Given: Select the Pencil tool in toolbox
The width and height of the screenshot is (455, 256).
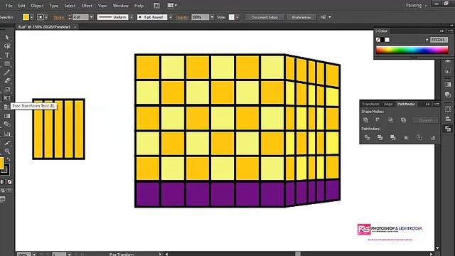Looking at the screenshot, I should (7, 73).
